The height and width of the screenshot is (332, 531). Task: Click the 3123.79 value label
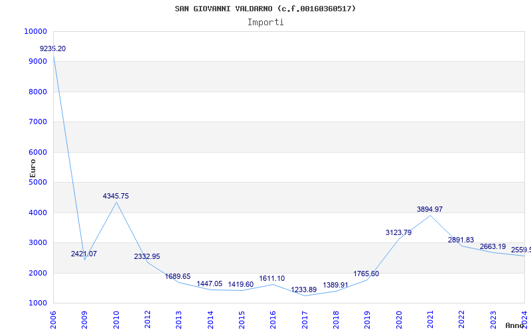pos(399,232)
